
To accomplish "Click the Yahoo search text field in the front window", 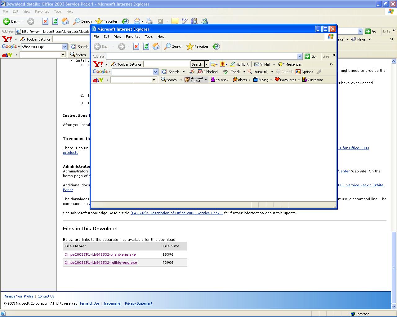I will coord(167,64).
